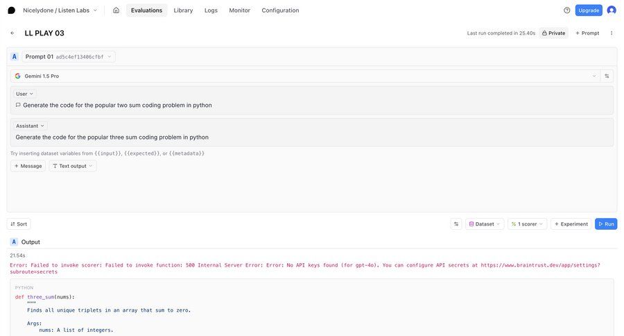
Task: Open the 1 scorer dropdown
Action: coord(527,224)
